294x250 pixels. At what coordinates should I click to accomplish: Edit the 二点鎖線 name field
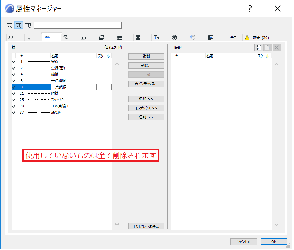[x=74, y=87]
